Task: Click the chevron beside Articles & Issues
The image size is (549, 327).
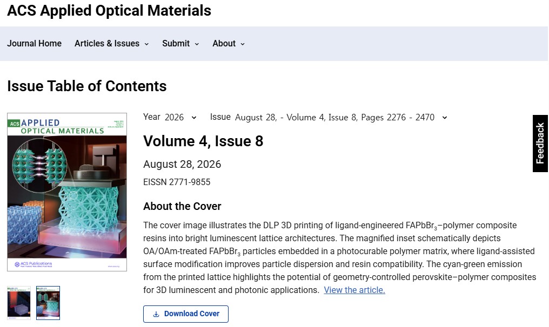Action: (146, 44)
